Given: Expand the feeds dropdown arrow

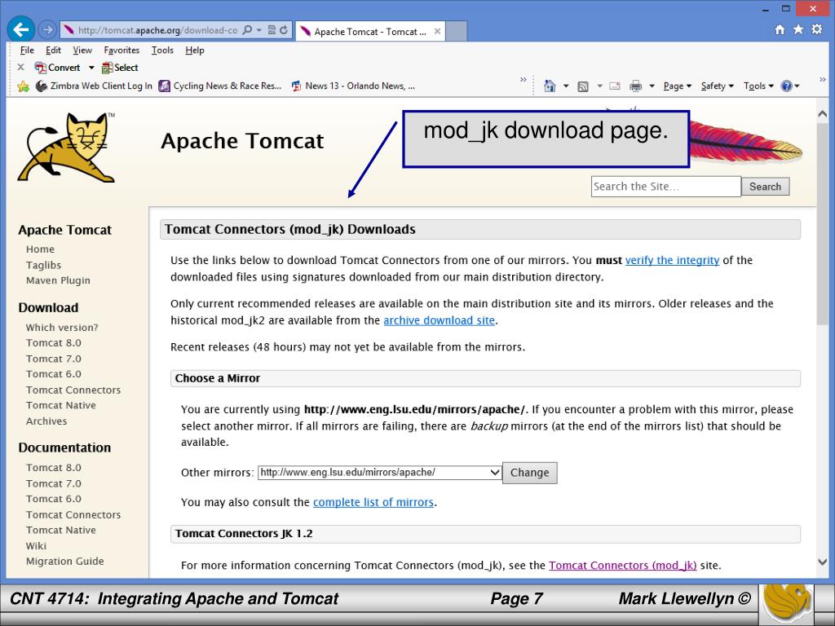Looking at the screenshot, I should tap(599, 86).
